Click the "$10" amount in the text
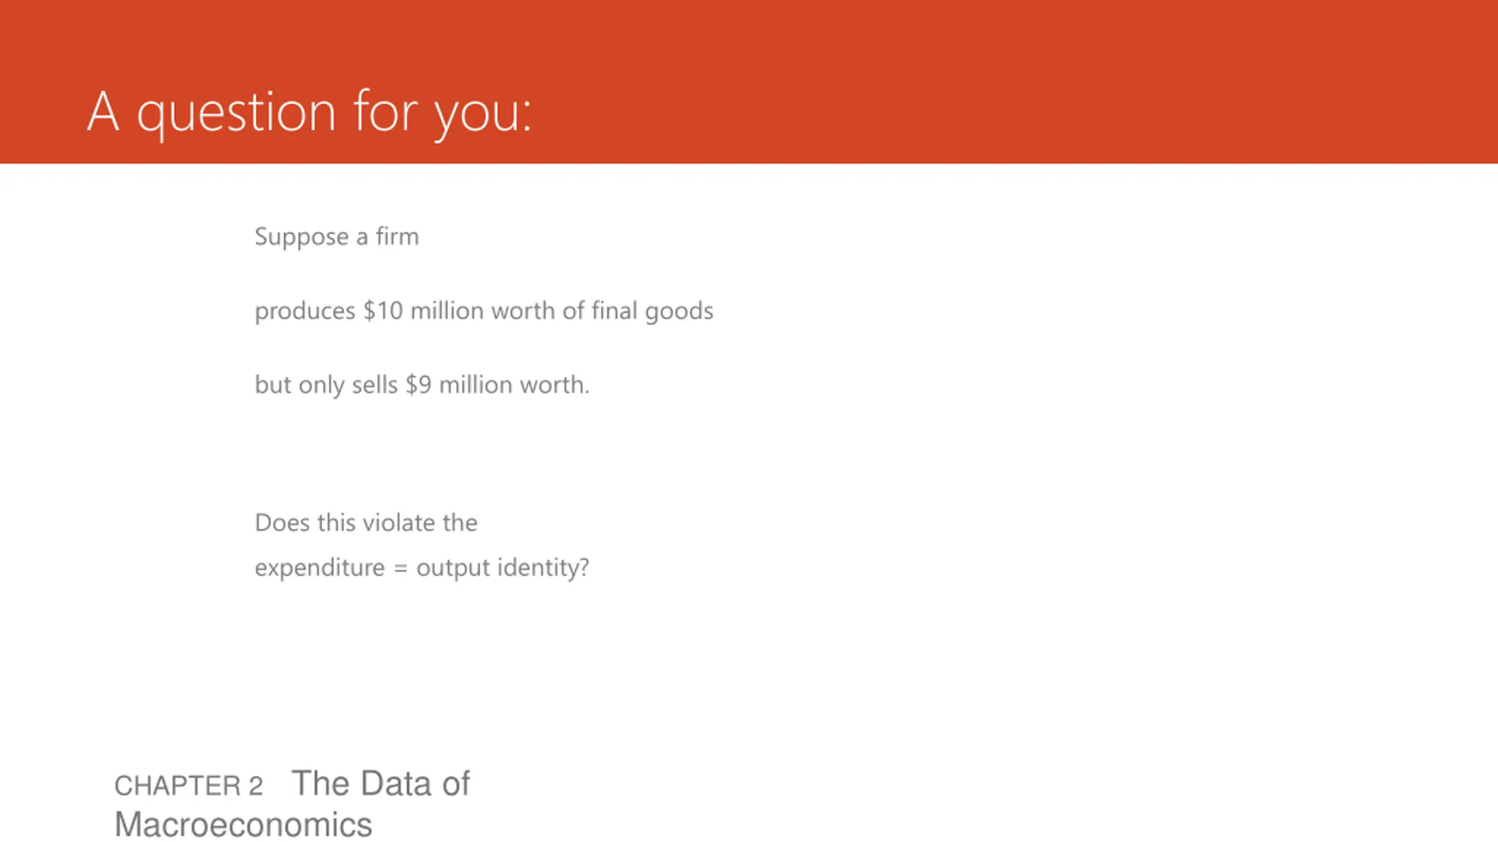The image size is (1498, 842). click(x=383, y=311)
